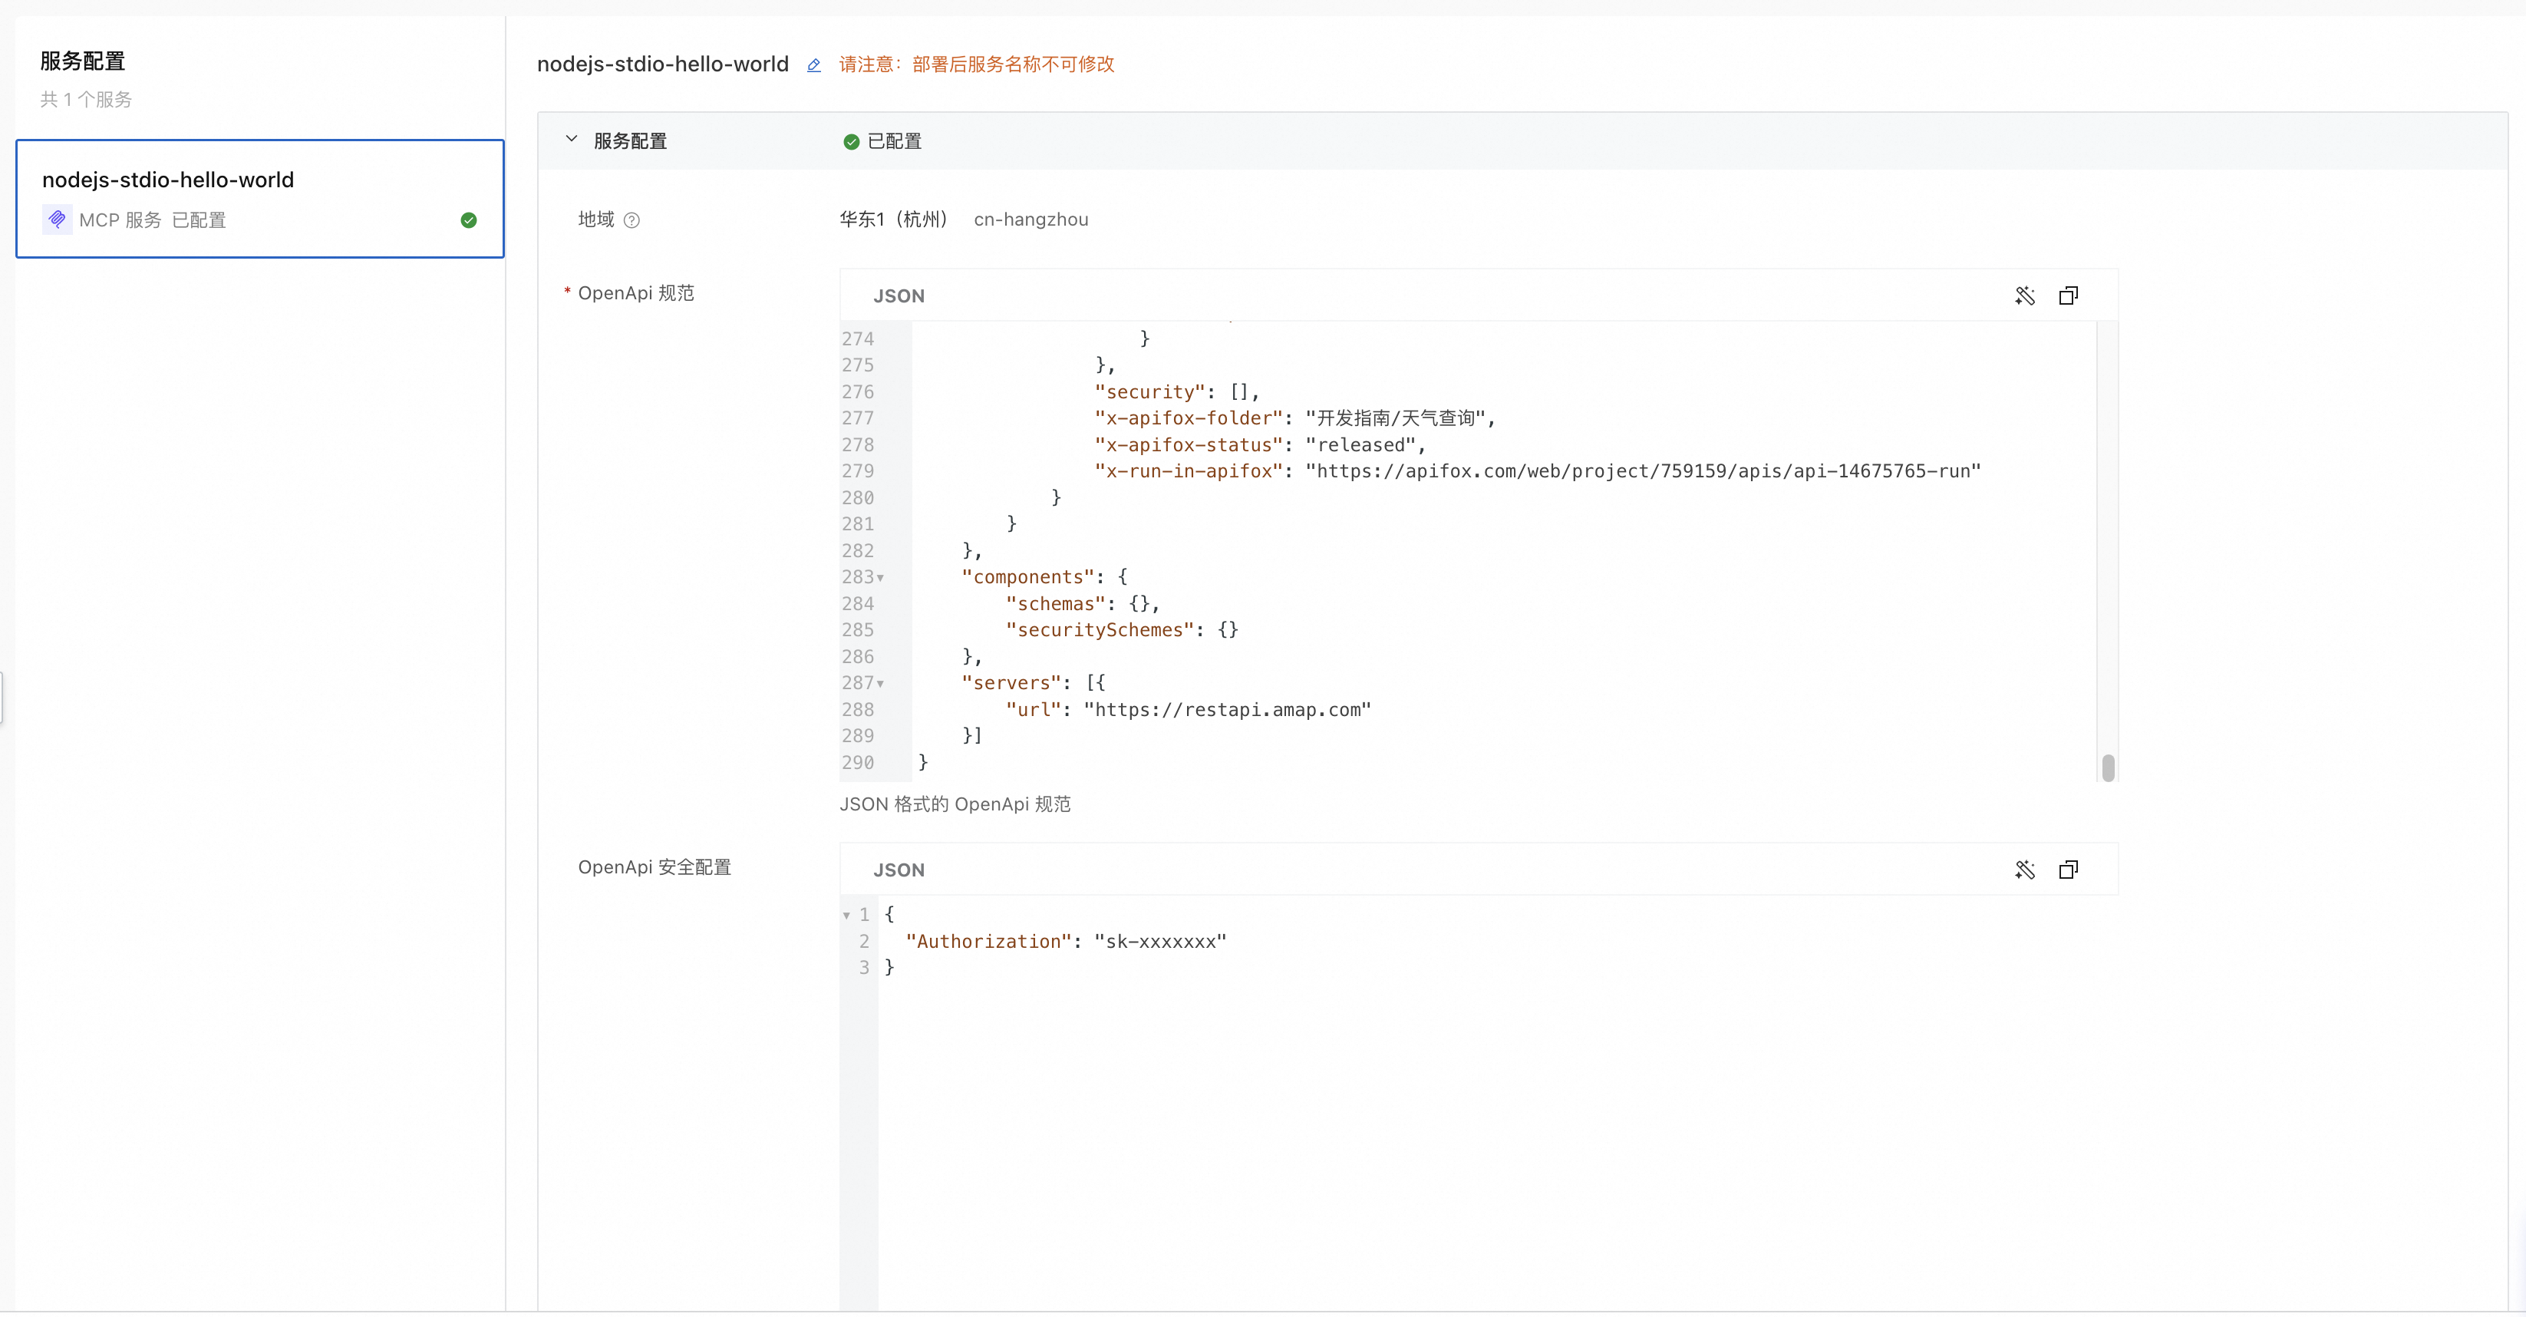Click the OpenApi 规范 editor vertical scrollbar thumb
The height and width of the screenshot is (1317, 2526).
(x=2107, y=767)
